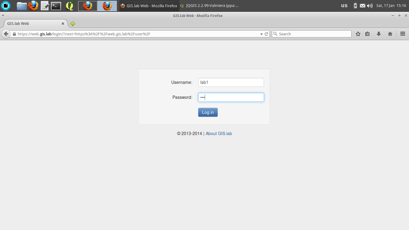View site security via the padlock icon
Screen dimensions: 409x230
coord(14,34)
